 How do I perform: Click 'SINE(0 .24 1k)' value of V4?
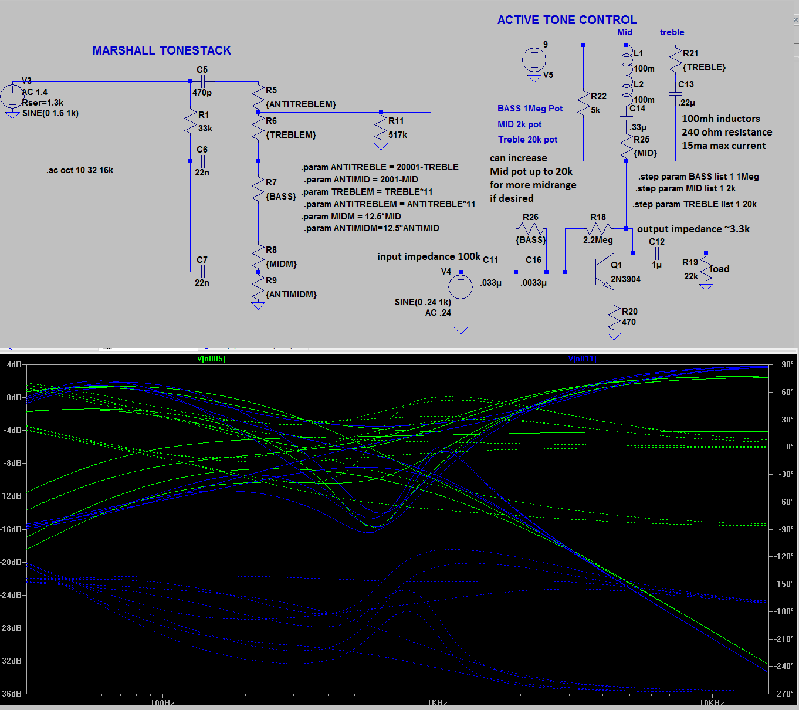[x=423, y=302]
